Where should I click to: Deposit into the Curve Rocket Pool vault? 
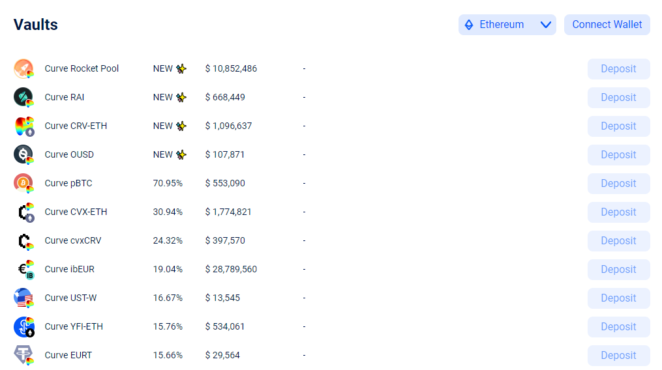pyautogui.click(x=618, y=69)
